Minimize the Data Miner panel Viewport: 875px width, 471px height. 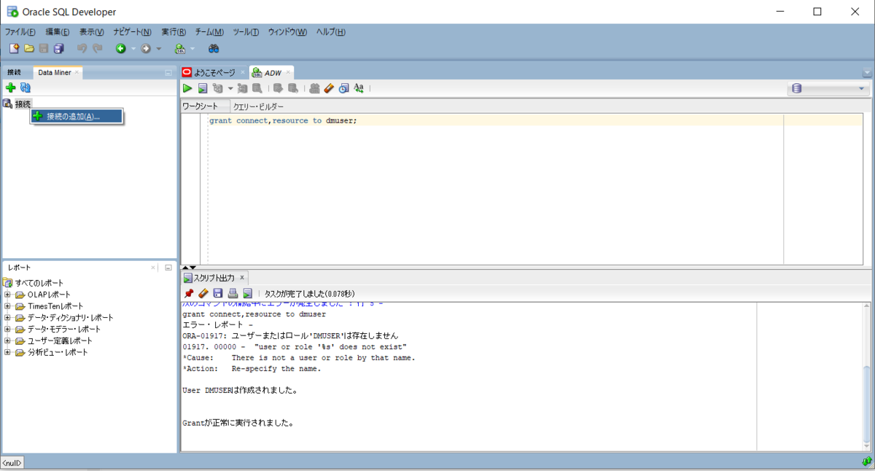click(168, 73)
